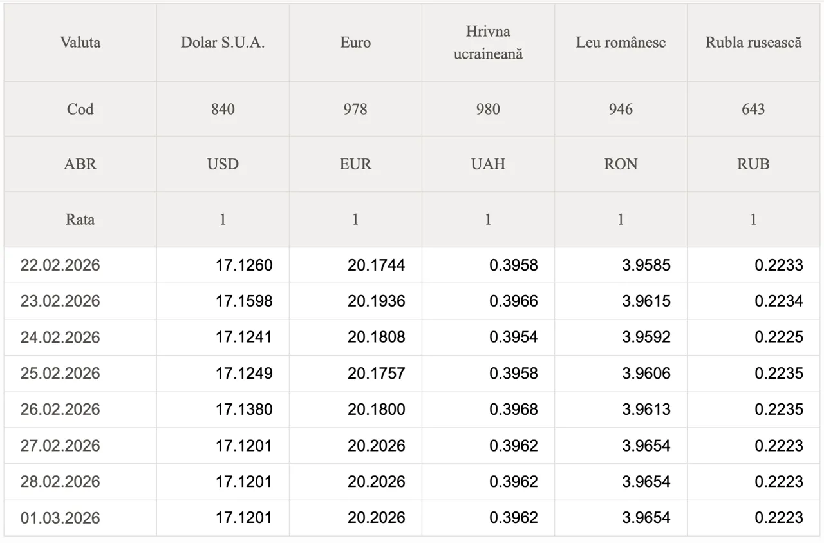This screenshot has width=824, height=543.
Task: Click the Valuta row label
Action: [80, 43]
